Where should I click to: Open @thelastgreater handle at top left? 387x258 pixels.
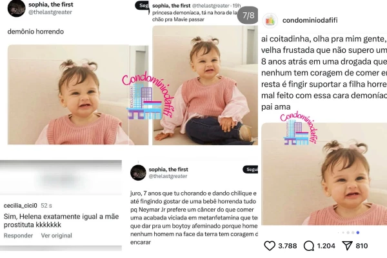click(x=50, y=12)
